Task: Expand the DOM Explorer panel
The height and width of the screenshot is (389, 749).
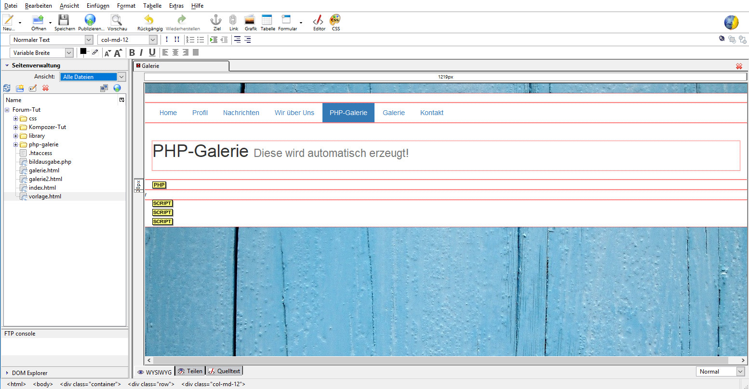Action: (x=7, y=373)
